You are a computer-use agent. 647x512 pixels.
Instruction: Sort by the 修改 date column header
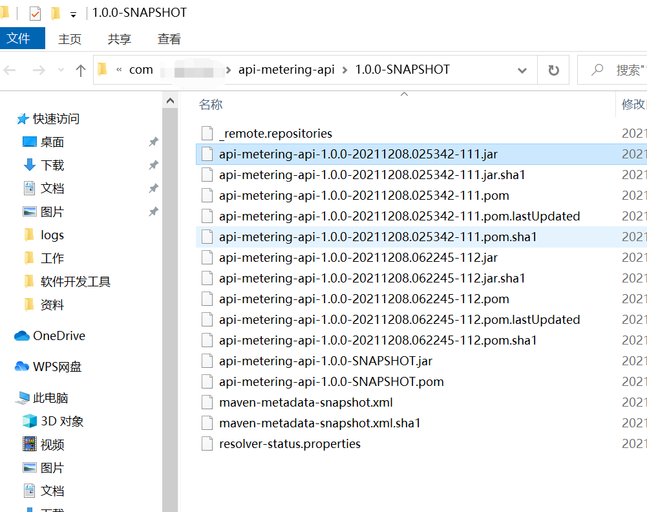(x=633, y=104)
